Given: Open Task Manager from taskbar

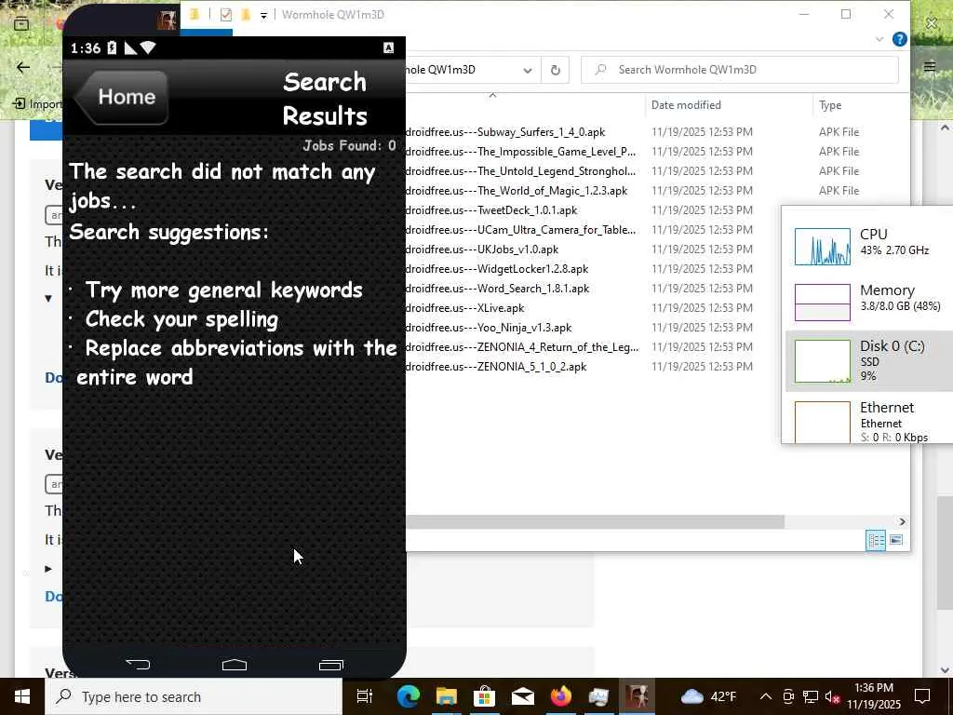Looking at the screenshot, I should [598, 696].
